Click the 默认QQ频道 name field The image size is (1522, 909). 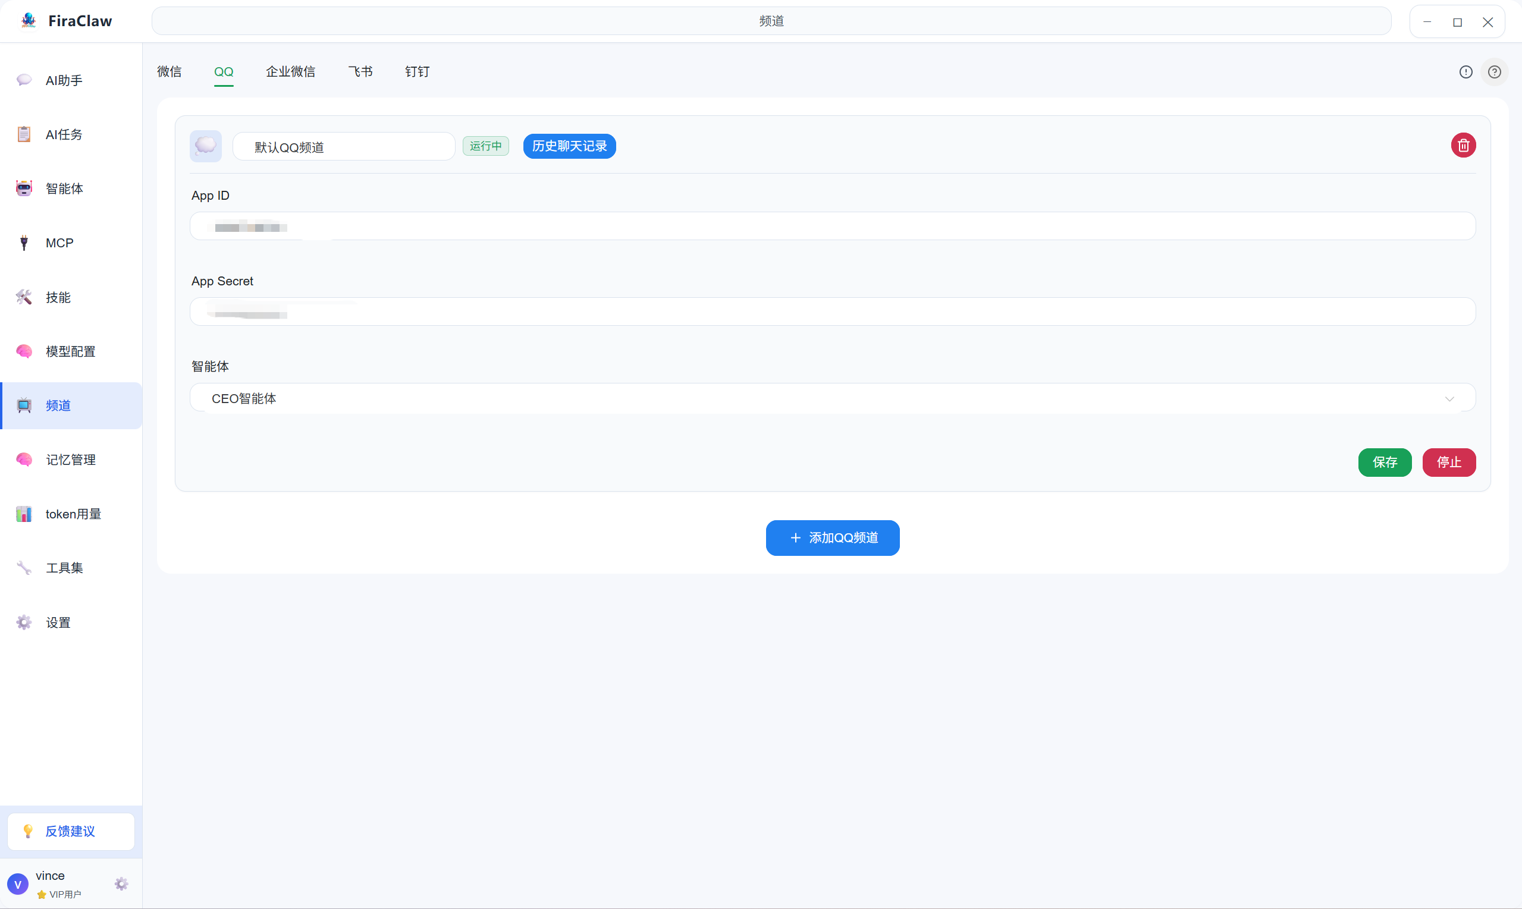344,146
